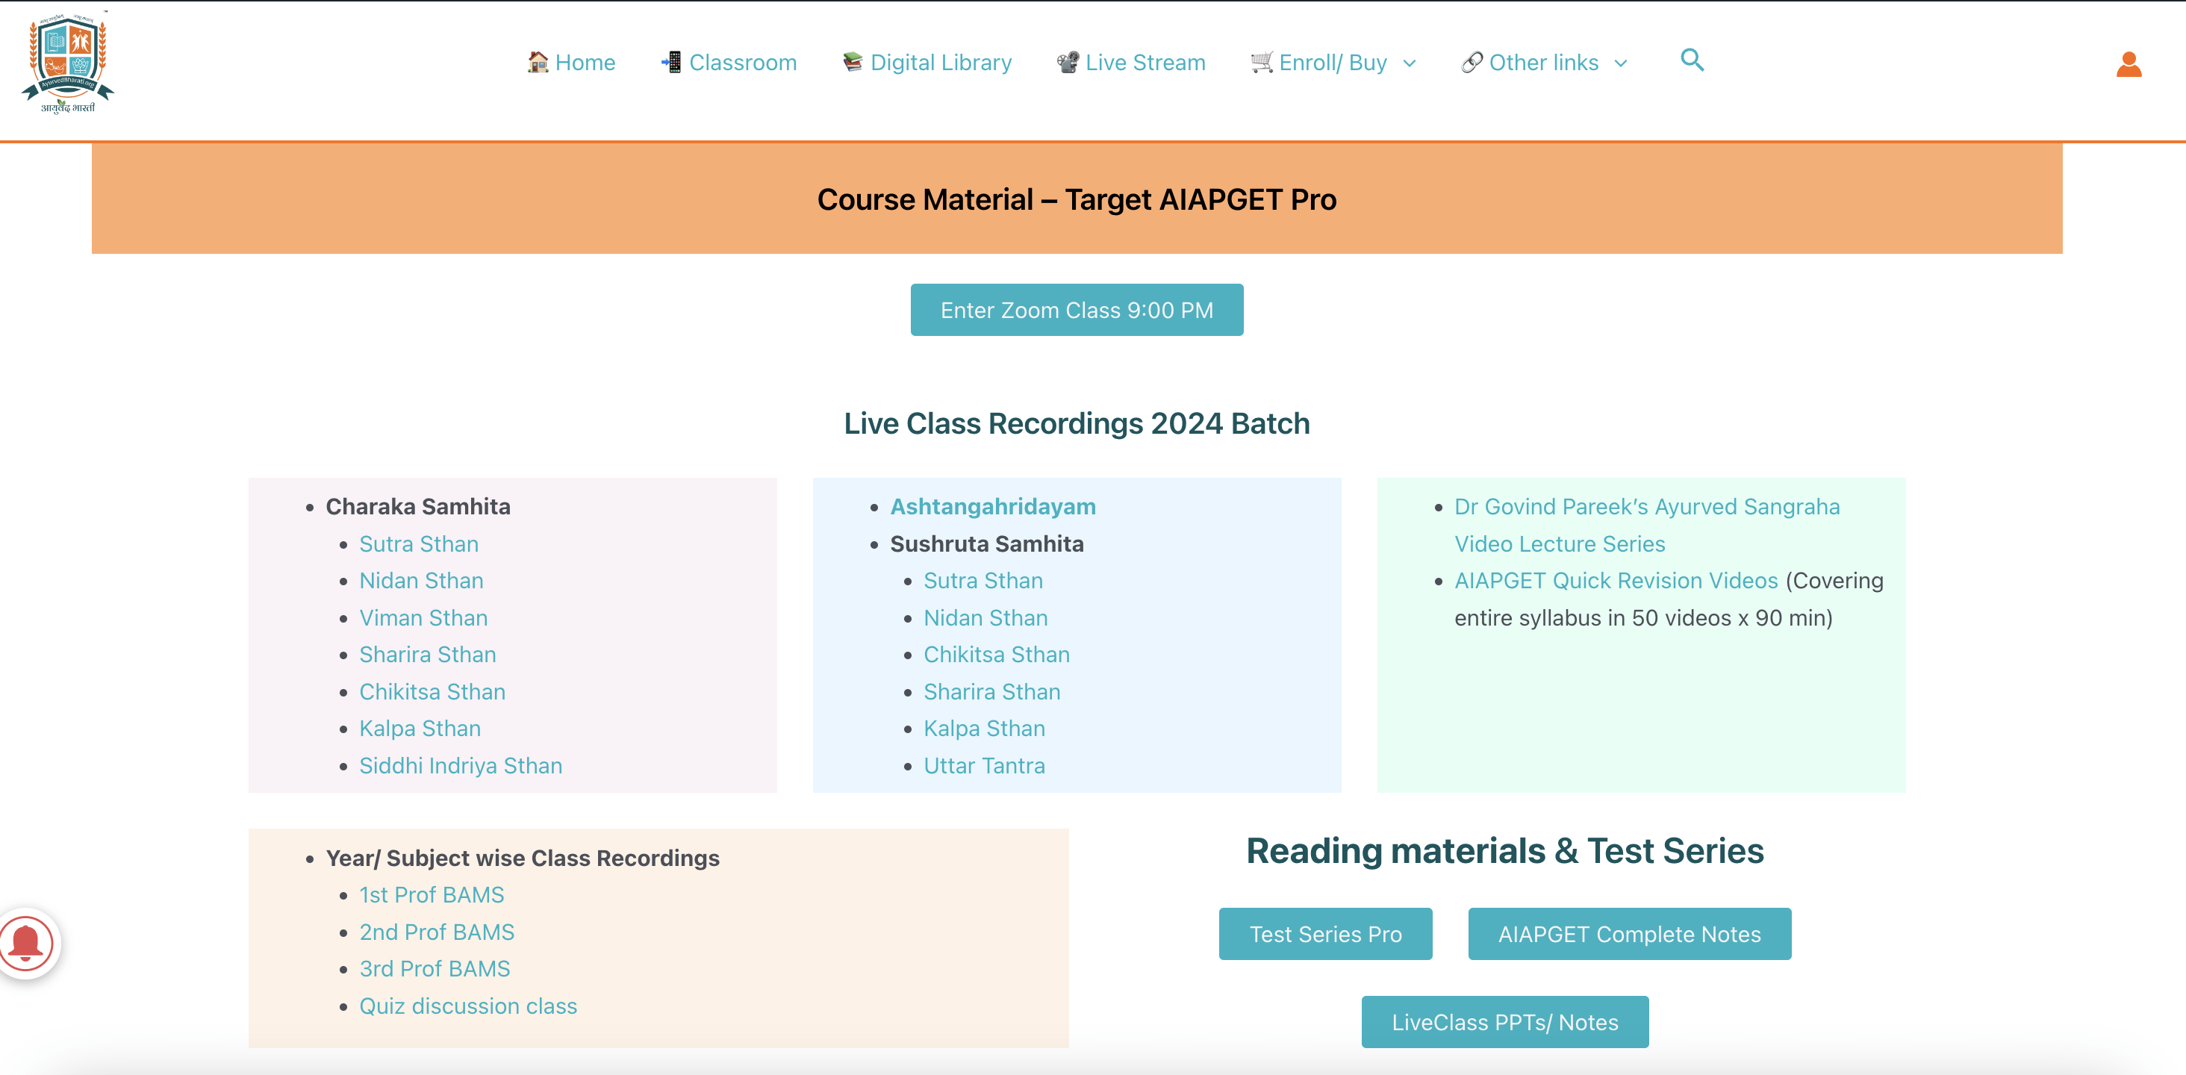Click the red notification bell icon

pos(27,944)
